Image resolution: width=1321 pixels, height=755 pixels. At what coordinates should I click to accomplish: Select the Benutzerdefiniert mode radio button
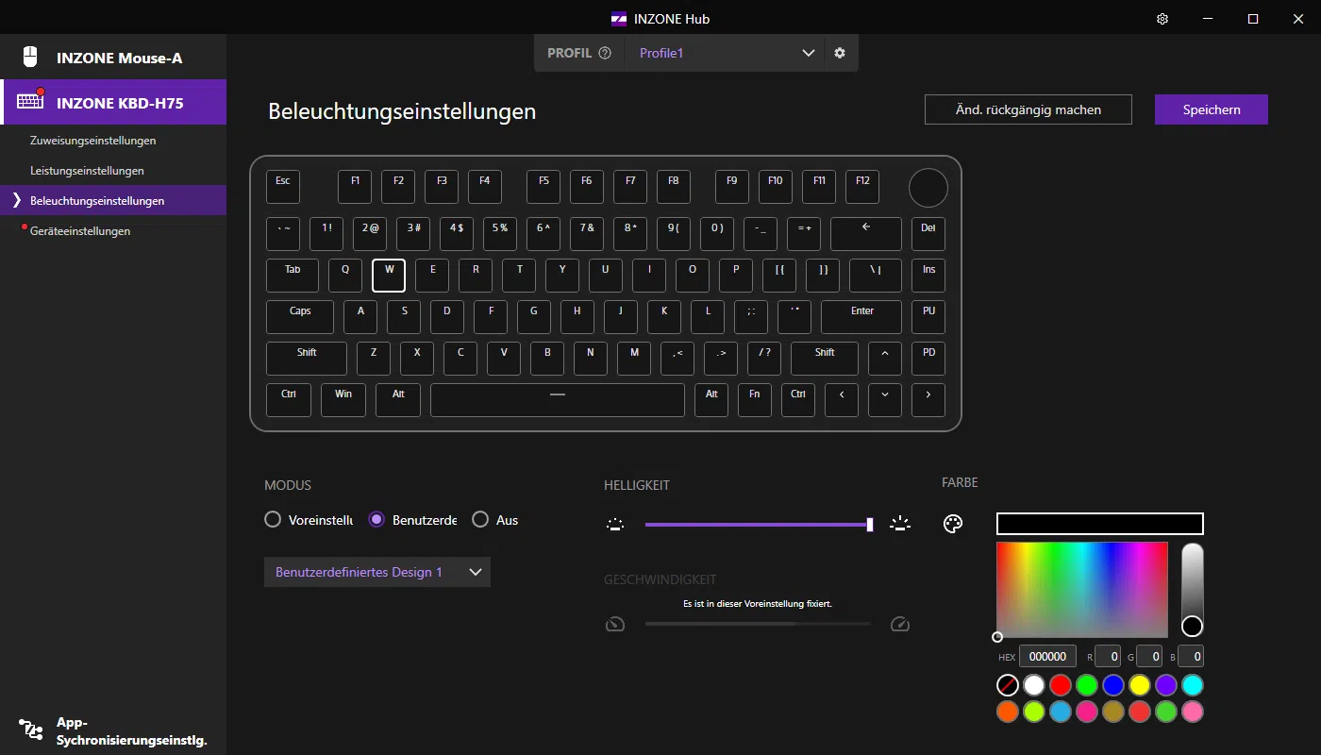click(376, 519)
